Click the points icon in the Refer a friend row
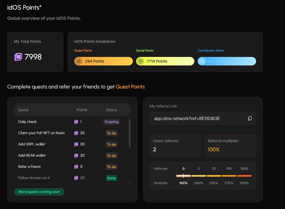The image size is (285, 209). [76, 167]
